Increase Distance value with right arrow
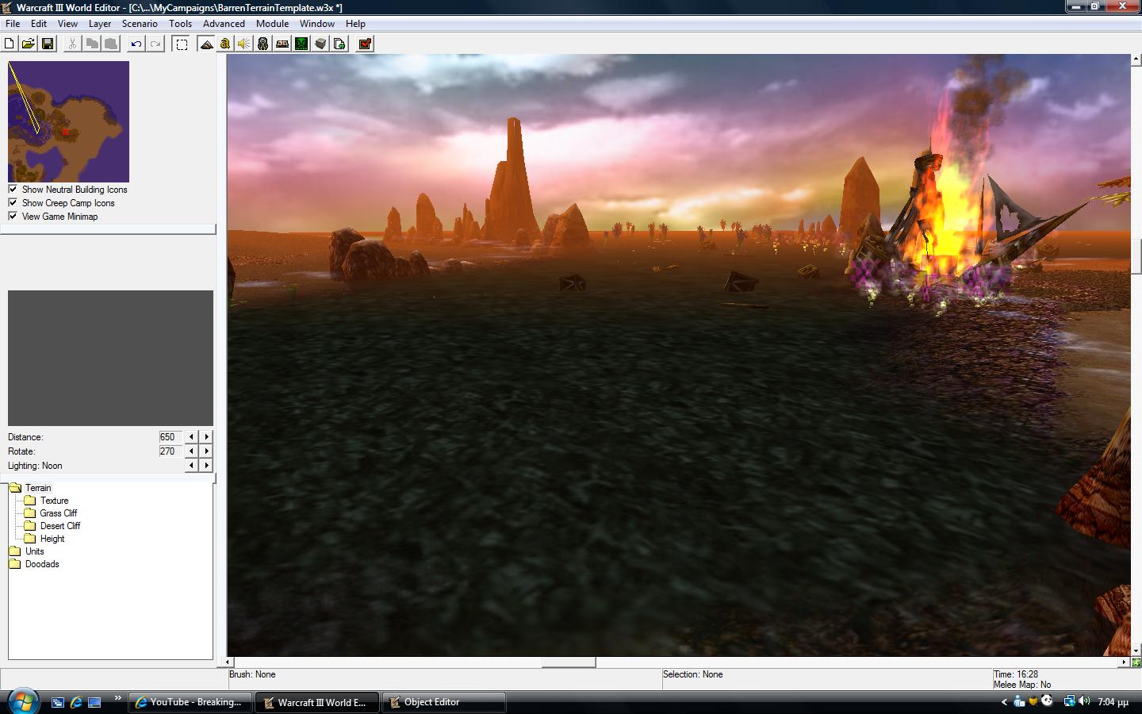This screenshot has height=714, width=1142. pyautogui.click(x=206, y=437)
